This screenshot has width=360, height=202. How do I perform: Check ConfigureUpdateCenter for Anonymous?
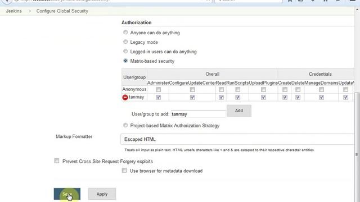[192, 90]
